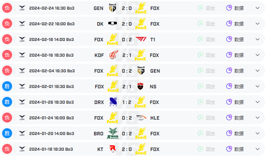Expand the 2024-01-24 FOX vs HLE row
The width and height of the screenshot is (265, 156).
258,118
